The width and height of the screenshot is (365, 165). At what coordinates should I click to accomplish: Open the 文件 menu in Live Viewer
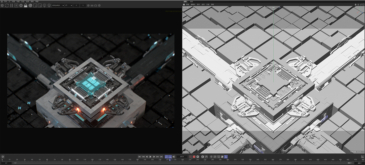click(x=5, y=1)
